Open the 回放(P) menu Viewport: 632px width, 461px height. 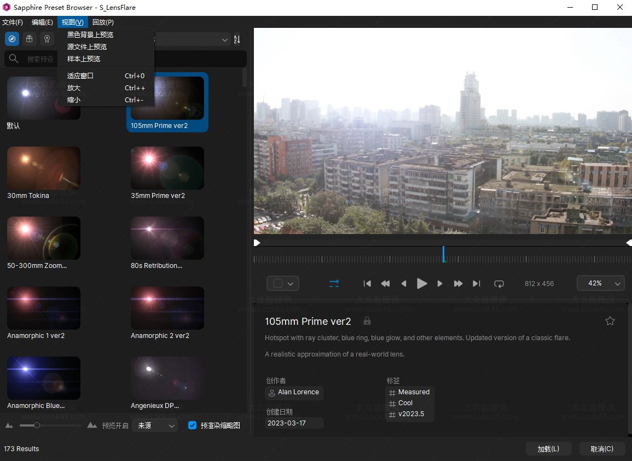[x=103, y=22]
